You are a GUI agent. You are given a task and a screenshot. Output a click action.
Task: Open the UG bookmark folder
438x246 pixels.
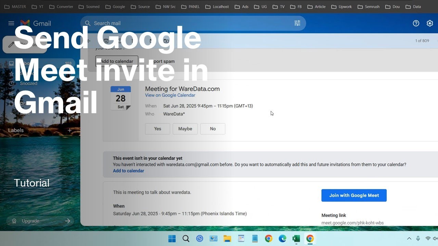coord(260,6)
